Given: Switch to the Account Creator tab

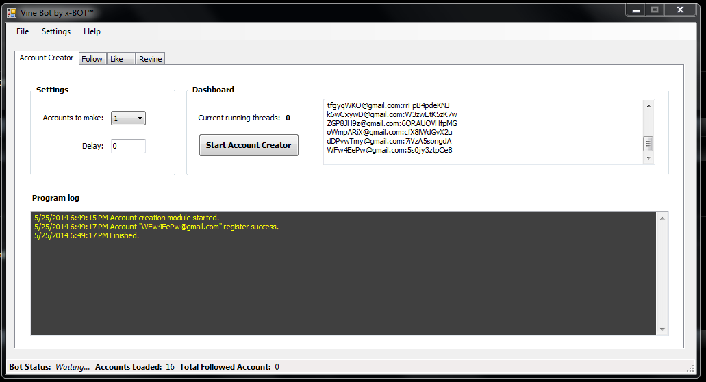Looking at the screenshot, I should tap(47, 58).
